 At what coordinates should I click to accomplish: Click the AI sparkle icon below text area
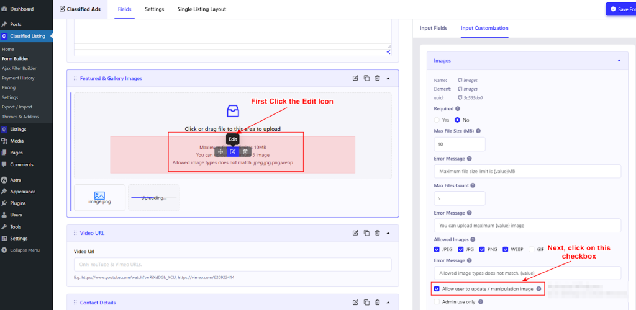tap(388, 52)
